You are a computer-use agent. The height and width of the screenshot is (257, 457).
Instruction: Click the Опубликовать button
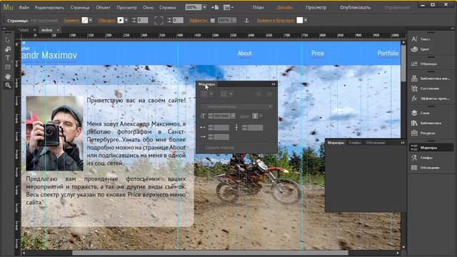click(x=356, y=8)
